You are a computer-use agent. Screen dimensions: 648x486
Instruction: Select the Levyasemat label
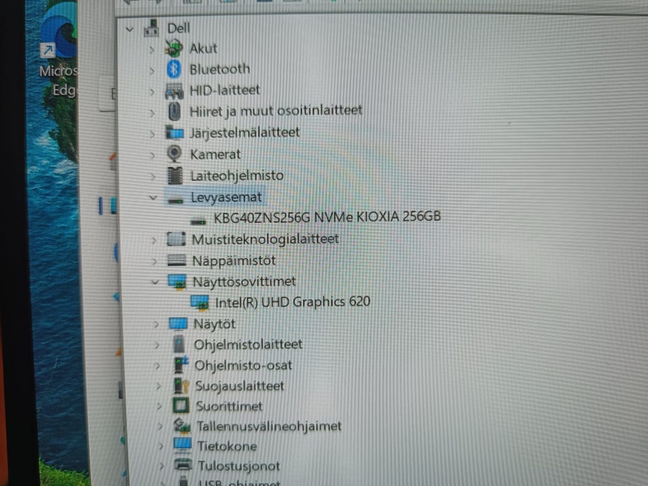click(227, 198)
